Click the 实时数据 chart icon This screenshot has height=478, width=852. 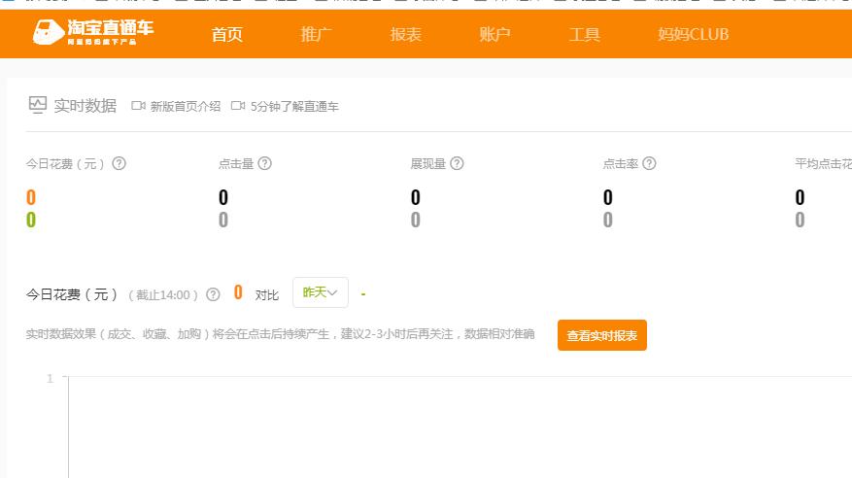click(x=37, y=105)
